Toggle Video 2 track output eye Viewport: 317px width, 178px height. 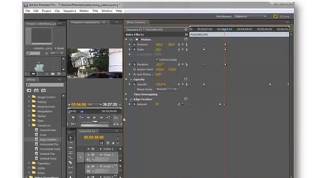coord(89,149)
